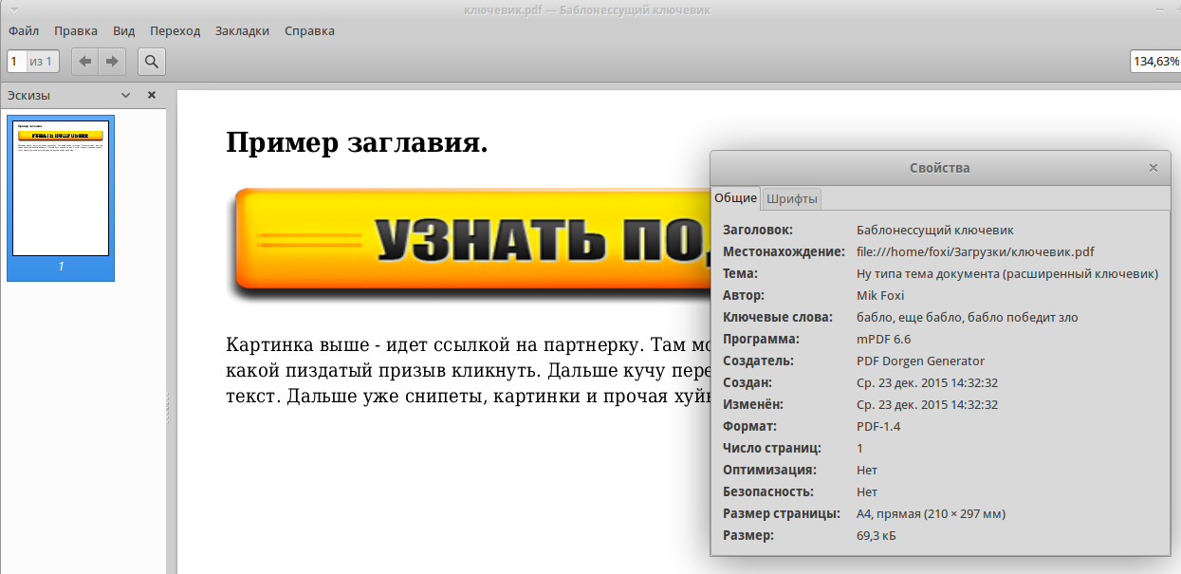This screenshot has width=1181, height=574.
Task: Click the next page arrow icon
Action: (x=112, y=61)
